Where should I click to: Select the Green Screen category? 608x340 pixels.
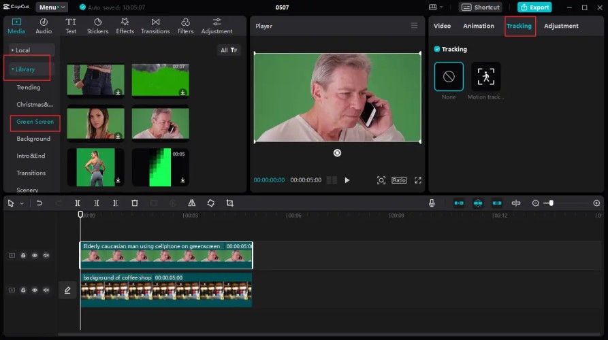(x=35, y=122)
